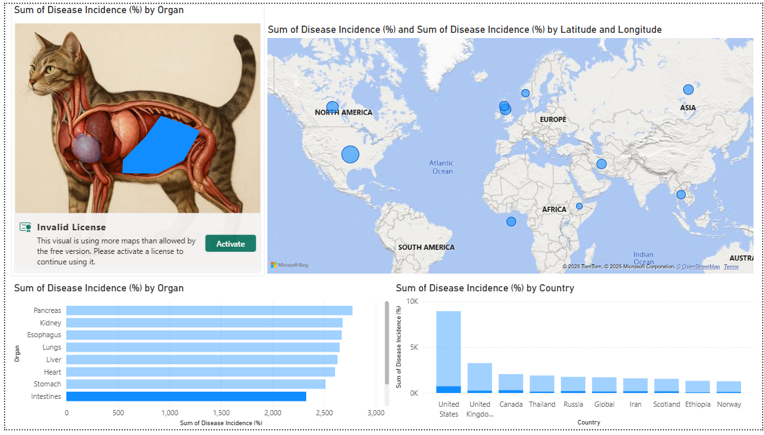Select the Russia bubble near Asia label
Screen dimensions: 764x435
point(688,89)
